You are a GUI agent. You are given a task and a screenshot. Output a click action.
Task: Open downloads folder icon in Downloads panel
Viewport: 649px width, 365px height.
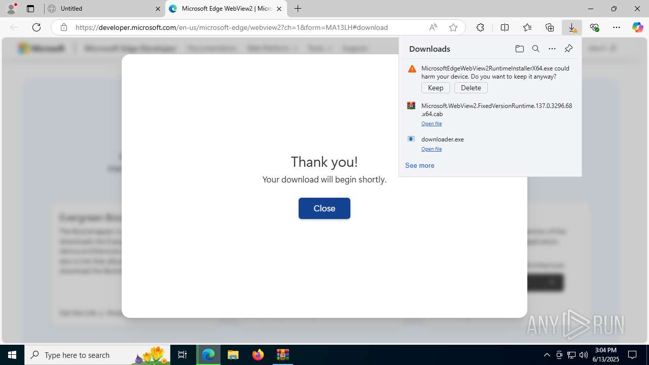click(x=519, y=49)
